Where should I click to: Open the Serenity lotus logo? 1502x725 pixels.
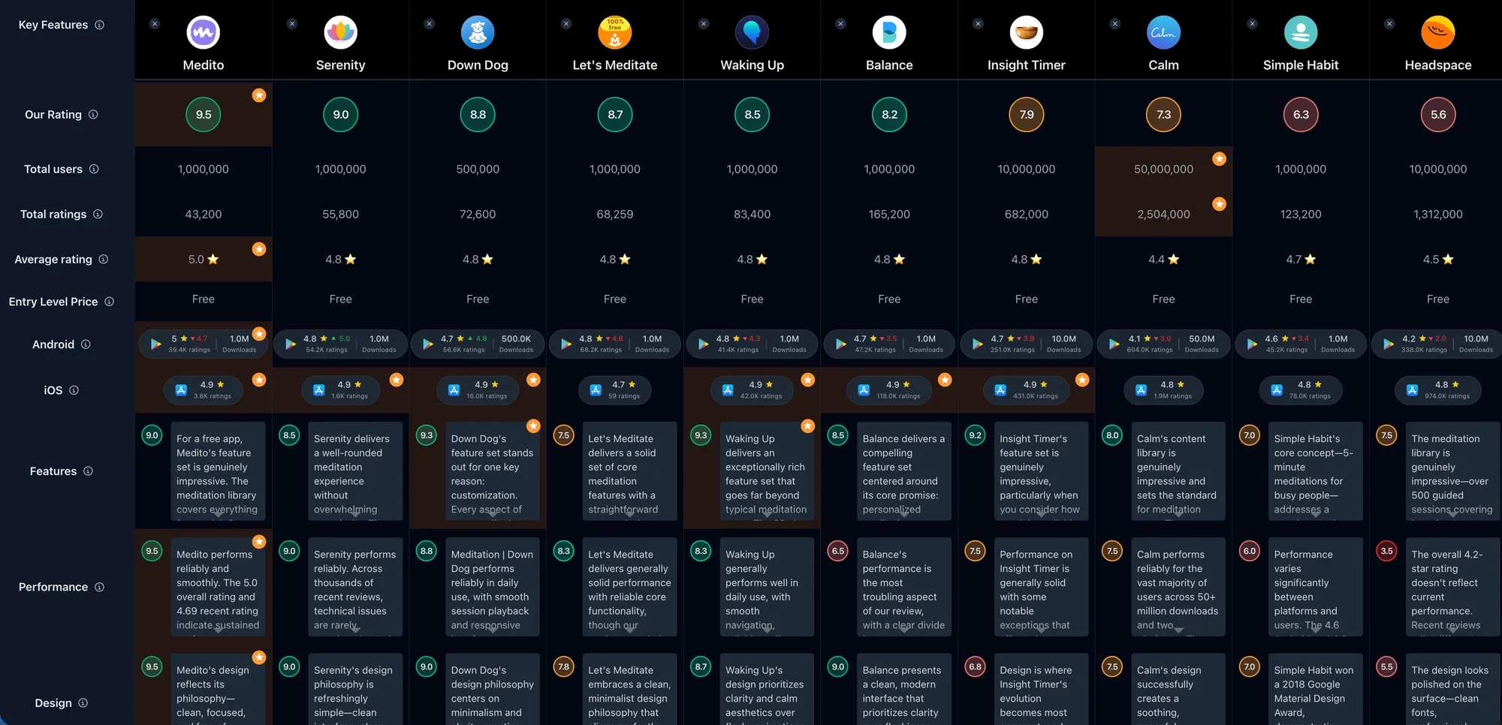(340, 32)
